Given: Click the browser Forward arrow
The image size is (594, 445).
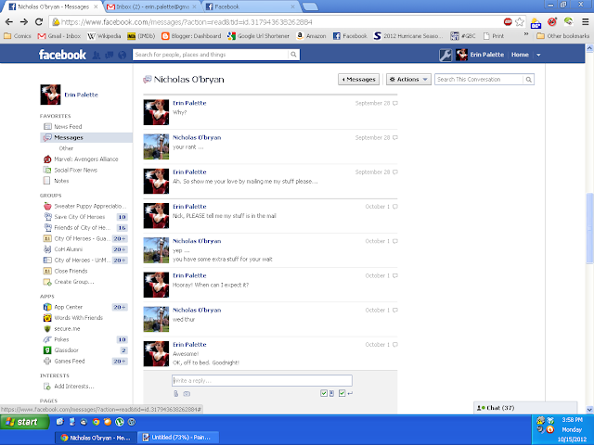Looking at the screenshot, I should (x=24, y=22).
